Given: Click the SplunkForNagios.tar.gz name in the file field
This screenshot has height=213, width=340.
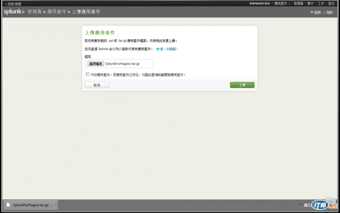Looking at the screenshot, I should point(122,64).
